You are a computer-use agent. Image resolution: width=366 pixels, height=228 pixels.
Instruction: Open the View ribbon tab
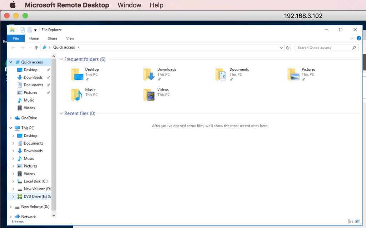point(70,38)
